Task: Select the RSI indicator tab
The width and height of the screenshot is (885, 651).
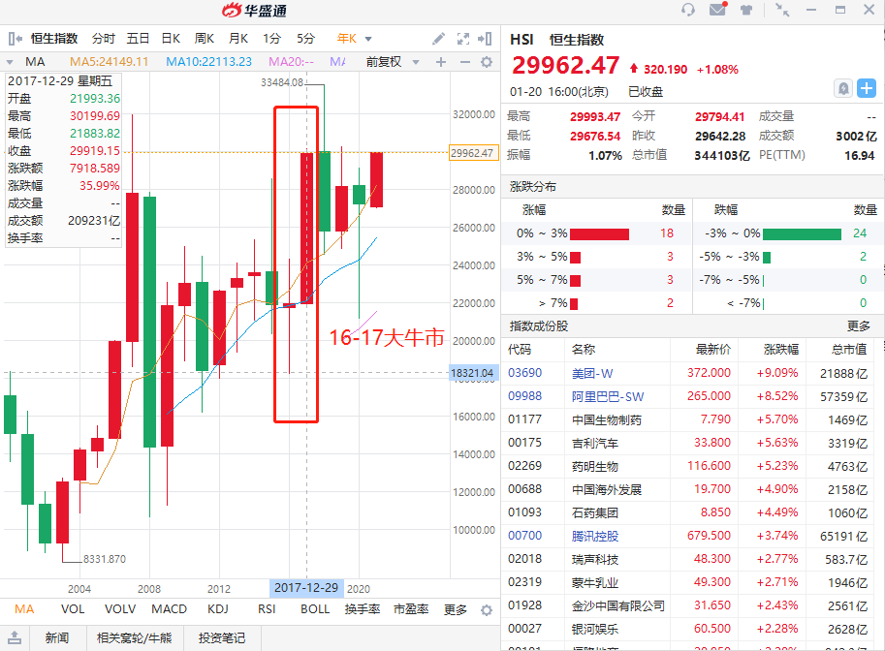Action: 267,609
